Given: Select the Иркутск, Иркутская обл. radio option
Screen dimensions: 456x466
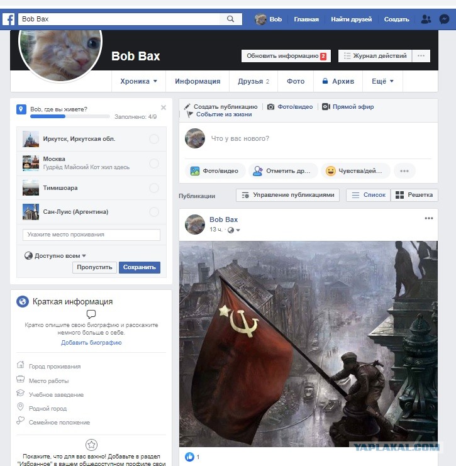Looking at the screenshot, I should click(154, 139).
